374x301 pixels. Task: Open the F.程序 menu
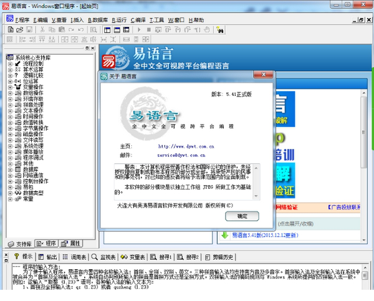[22, 20]
